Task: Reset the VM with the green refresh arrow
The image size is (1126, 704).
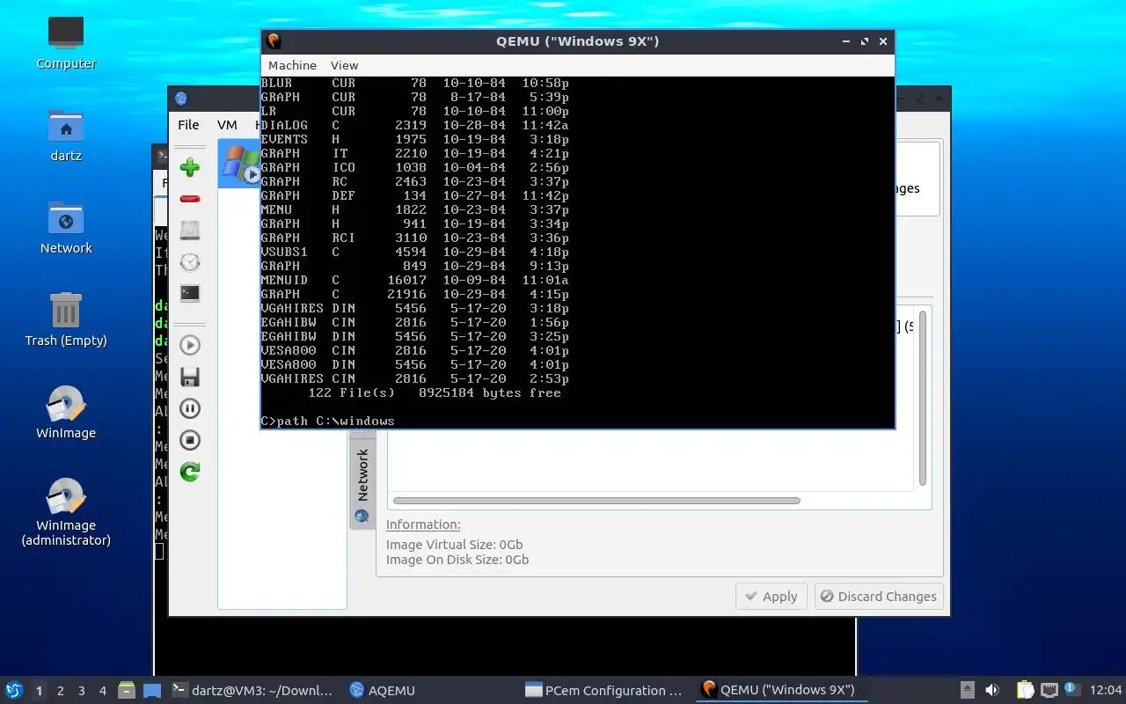Action: [189, 472]
